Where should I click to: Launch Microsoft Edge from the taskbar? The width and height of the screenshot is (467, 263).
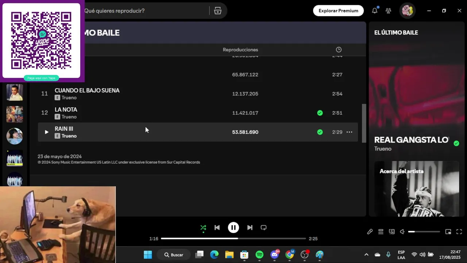pos(214,255)
